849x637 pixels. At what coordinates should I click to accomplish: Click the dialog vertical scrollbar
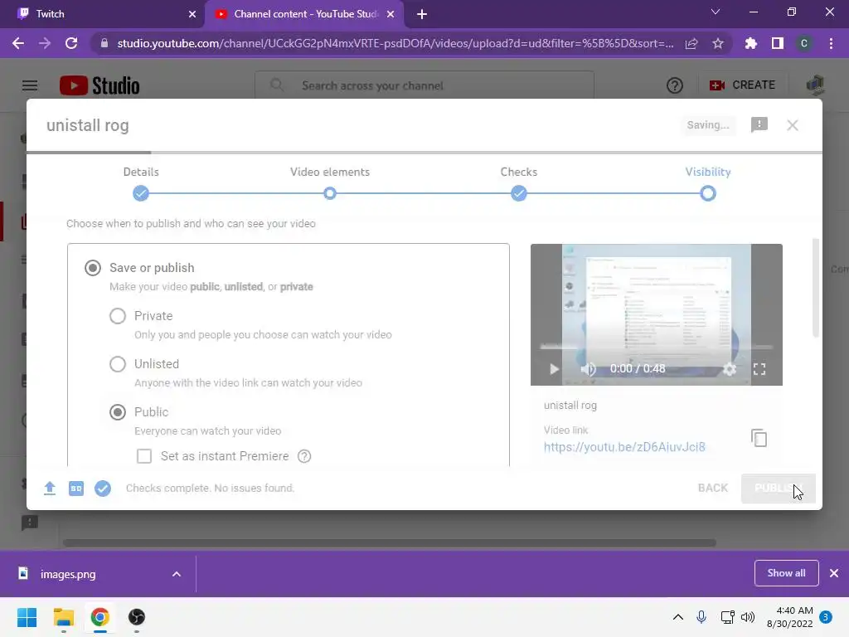tap(816, 288)
